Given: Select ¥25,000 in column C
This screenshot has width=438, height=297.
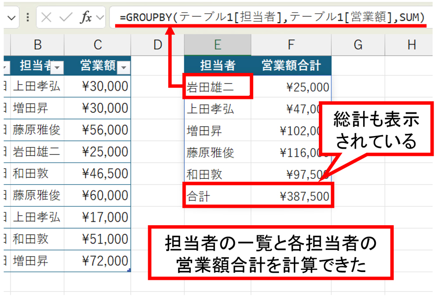Looking at the screenshot, I should (98, 152).
